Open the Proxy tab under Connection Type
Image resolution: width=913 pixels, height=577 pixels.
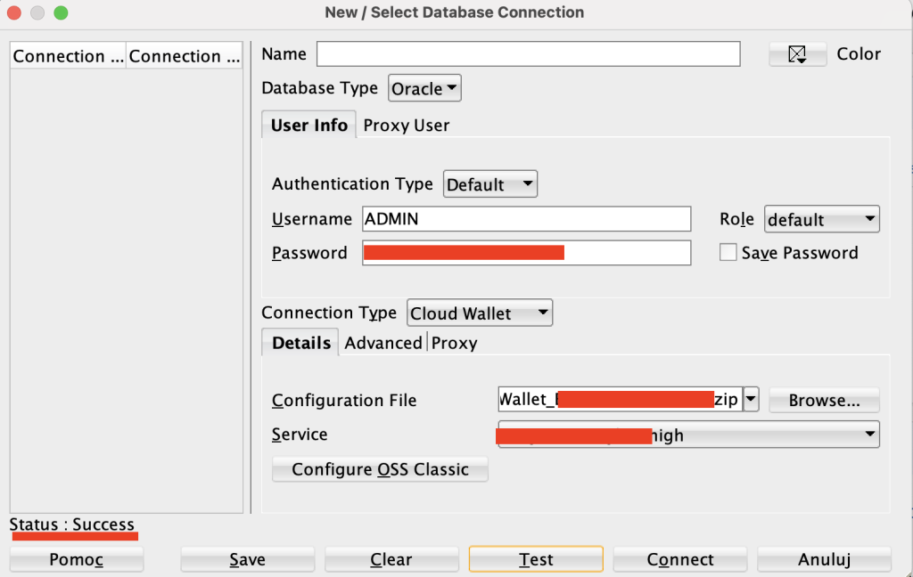[x=455, y=343]
